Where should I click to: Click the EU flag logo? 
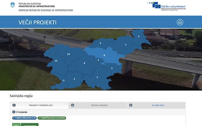click(x=156, y=5)
